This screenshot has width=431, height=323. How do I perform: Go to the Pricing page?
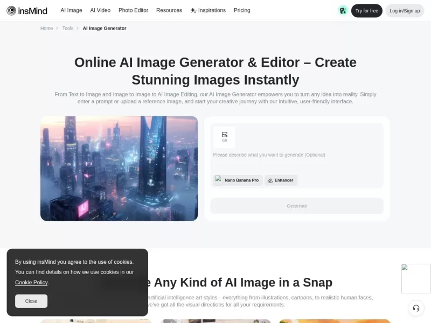(242, 10)
